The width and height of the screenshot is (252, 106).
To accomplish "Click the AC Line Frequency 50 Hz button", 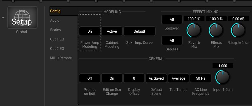I will pyautogui.click(x=201, y=78).
